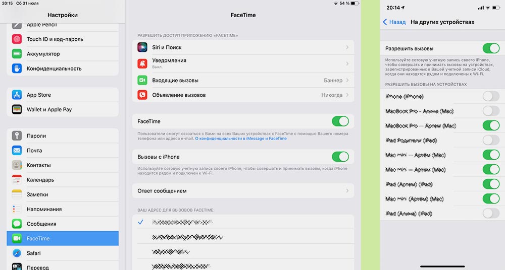Tap the Contacts icon

pos(17,165)
